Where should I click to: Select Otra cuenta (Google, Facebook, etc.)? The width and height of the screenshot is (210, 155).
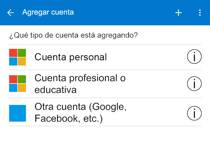pyautogui.click(x=105, y=112)
